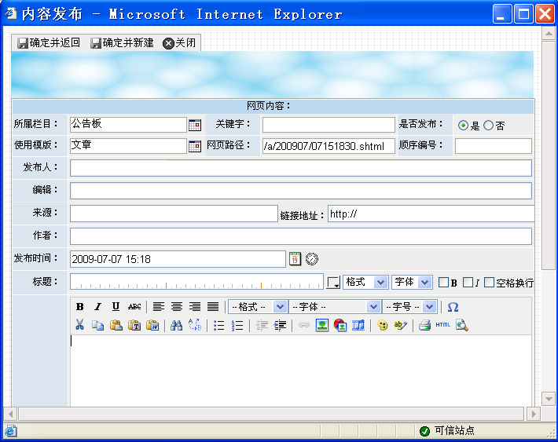
Task: Click the 发布人 text field
Action: coord(301,168)
